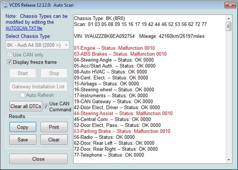The width and height of the screenshot is (238, 170).
Task: Click the Scan address list line
Action: [x=140, y=24]
